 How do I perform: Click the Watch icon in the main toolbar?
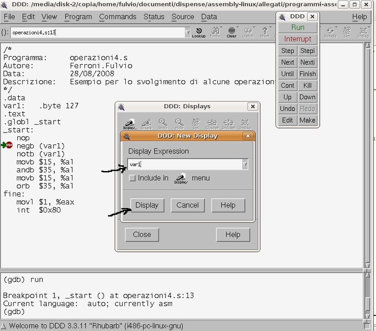[x=248, y=33]
